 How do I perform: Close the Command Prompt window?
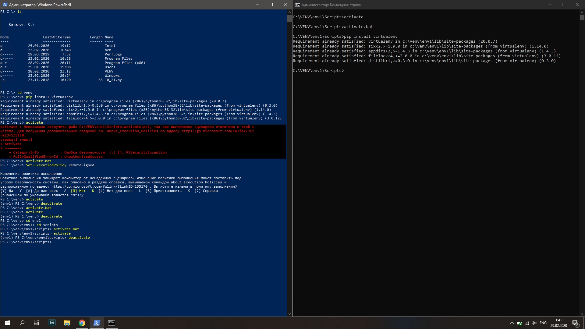(x=578, y=5)
